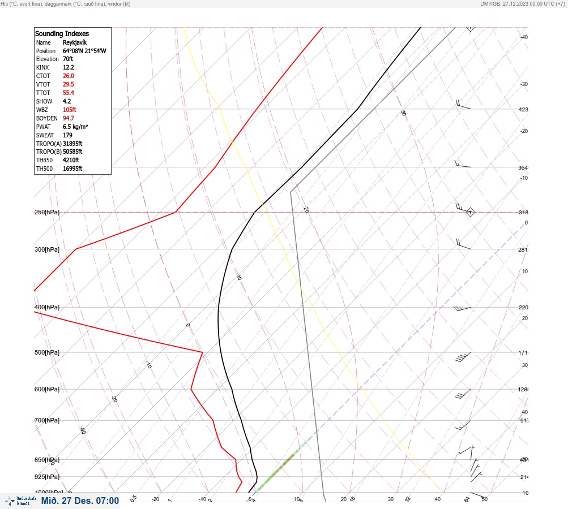568x509 pixels.
Task: Click the 500[hPa] pressure label
Action: (47, 352)
